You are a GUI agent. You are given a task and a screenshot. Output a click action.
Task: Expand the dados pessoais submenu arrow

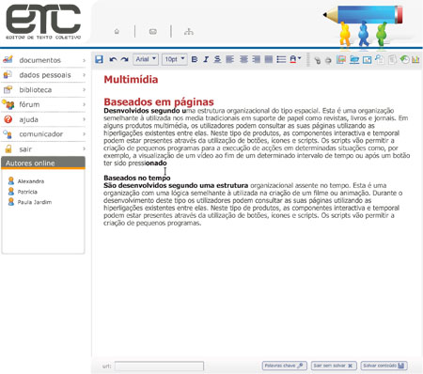pos(84,75)
